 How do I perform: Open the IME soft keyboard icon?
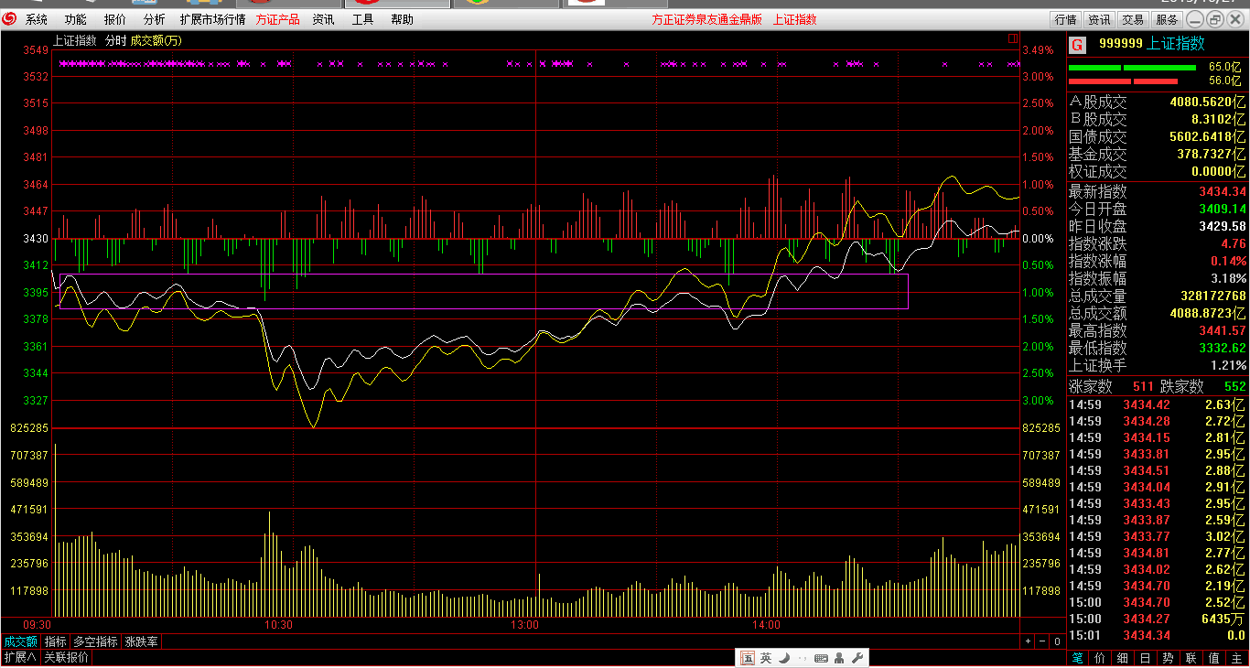click(x=821, y=658)
